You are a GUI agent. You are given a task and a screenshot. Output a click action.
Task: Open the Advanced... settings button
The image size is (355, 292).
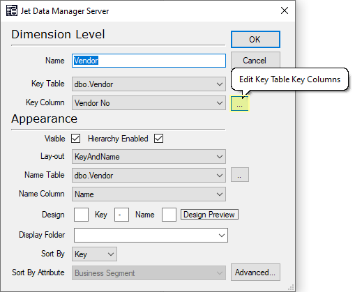[255, 272]
